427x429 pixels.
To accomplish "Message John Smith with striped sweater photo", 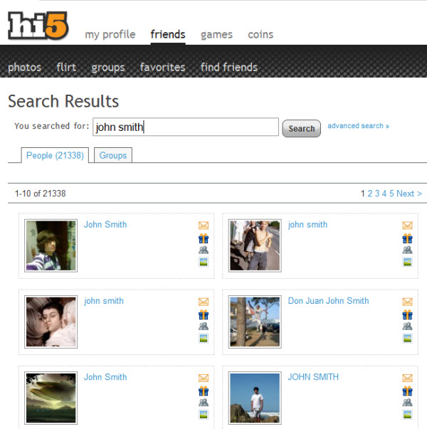I will pyautogui.click(x=204, y=226).
